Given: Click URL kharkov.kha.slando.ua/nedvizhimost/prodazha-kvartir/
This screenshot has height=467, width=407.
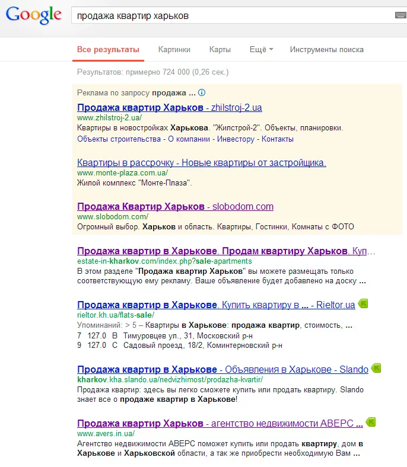Looking at the screenshot, I should 170,379.
